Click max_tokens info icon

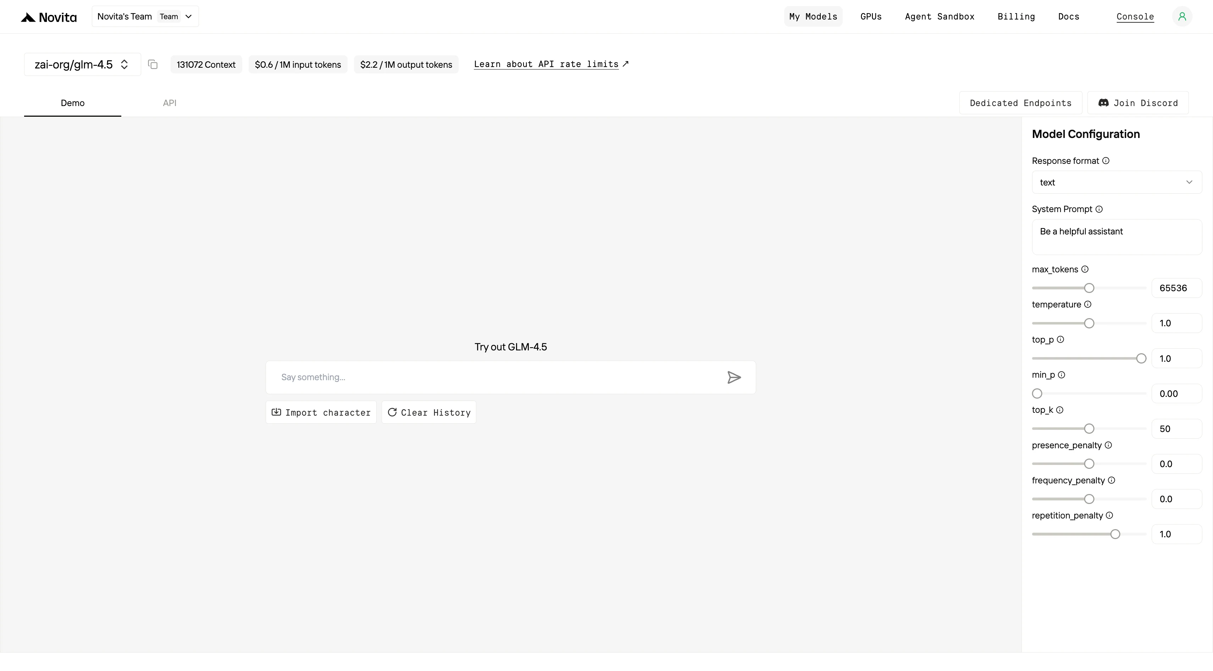click(1085, 269)
